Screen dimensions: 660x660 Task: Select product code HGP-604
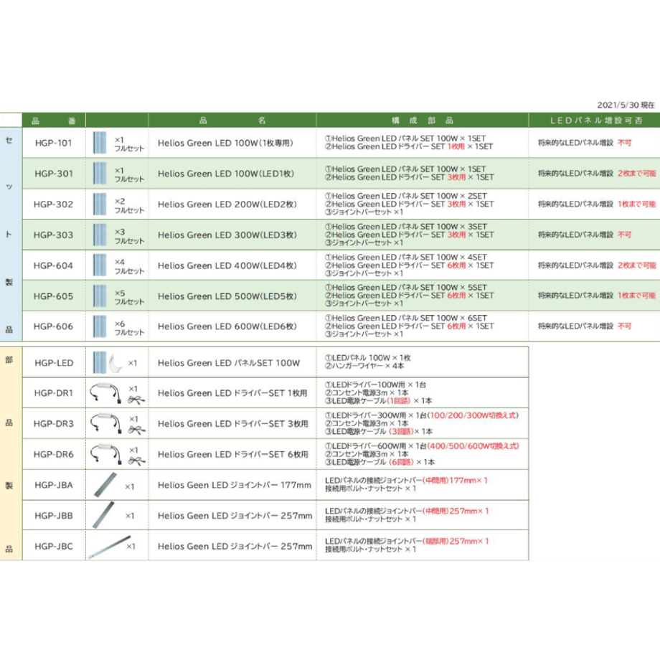pyautogui.click(x=54, y=265)
